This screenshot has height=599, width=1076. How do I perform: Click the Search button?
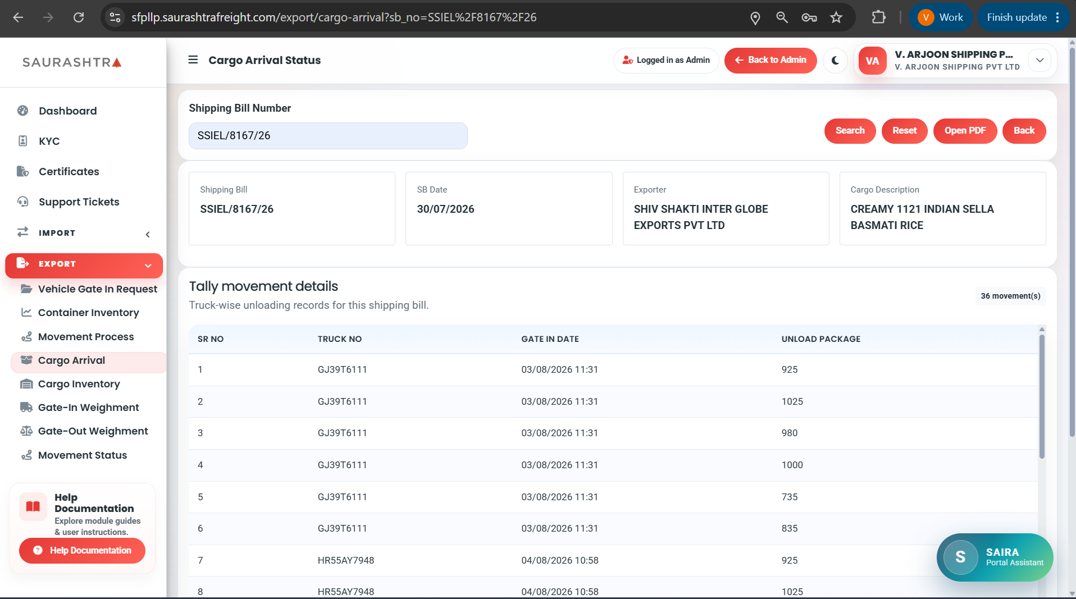point(850,130)
